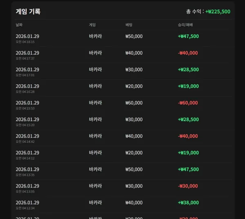Click the -₩30,000 loss at 04:13:05

(x=188, y=186)
